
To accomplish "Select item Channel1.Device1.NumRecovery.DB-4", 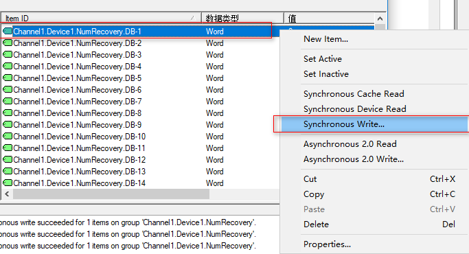I will tap(77, 66).
